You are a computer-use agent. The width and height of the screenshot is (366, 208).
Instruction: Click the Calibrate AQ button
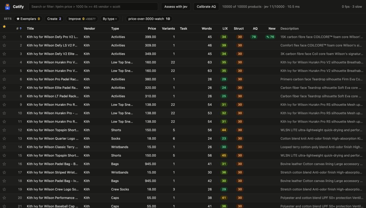(x=206, y=7)
